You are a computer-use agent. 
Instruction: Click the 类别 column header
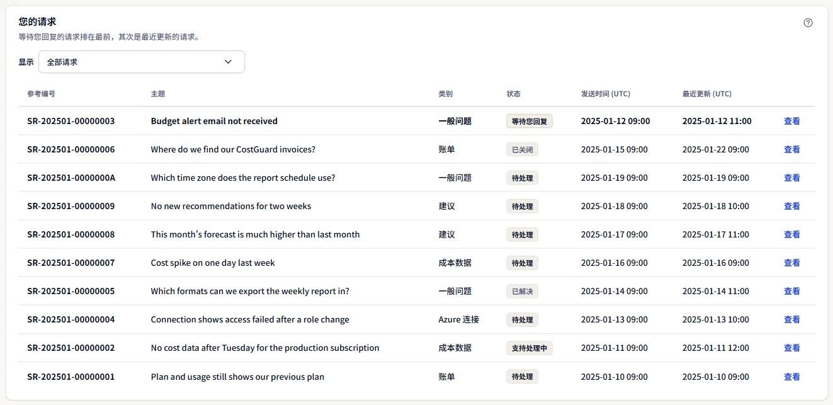[x=446, y=94]
